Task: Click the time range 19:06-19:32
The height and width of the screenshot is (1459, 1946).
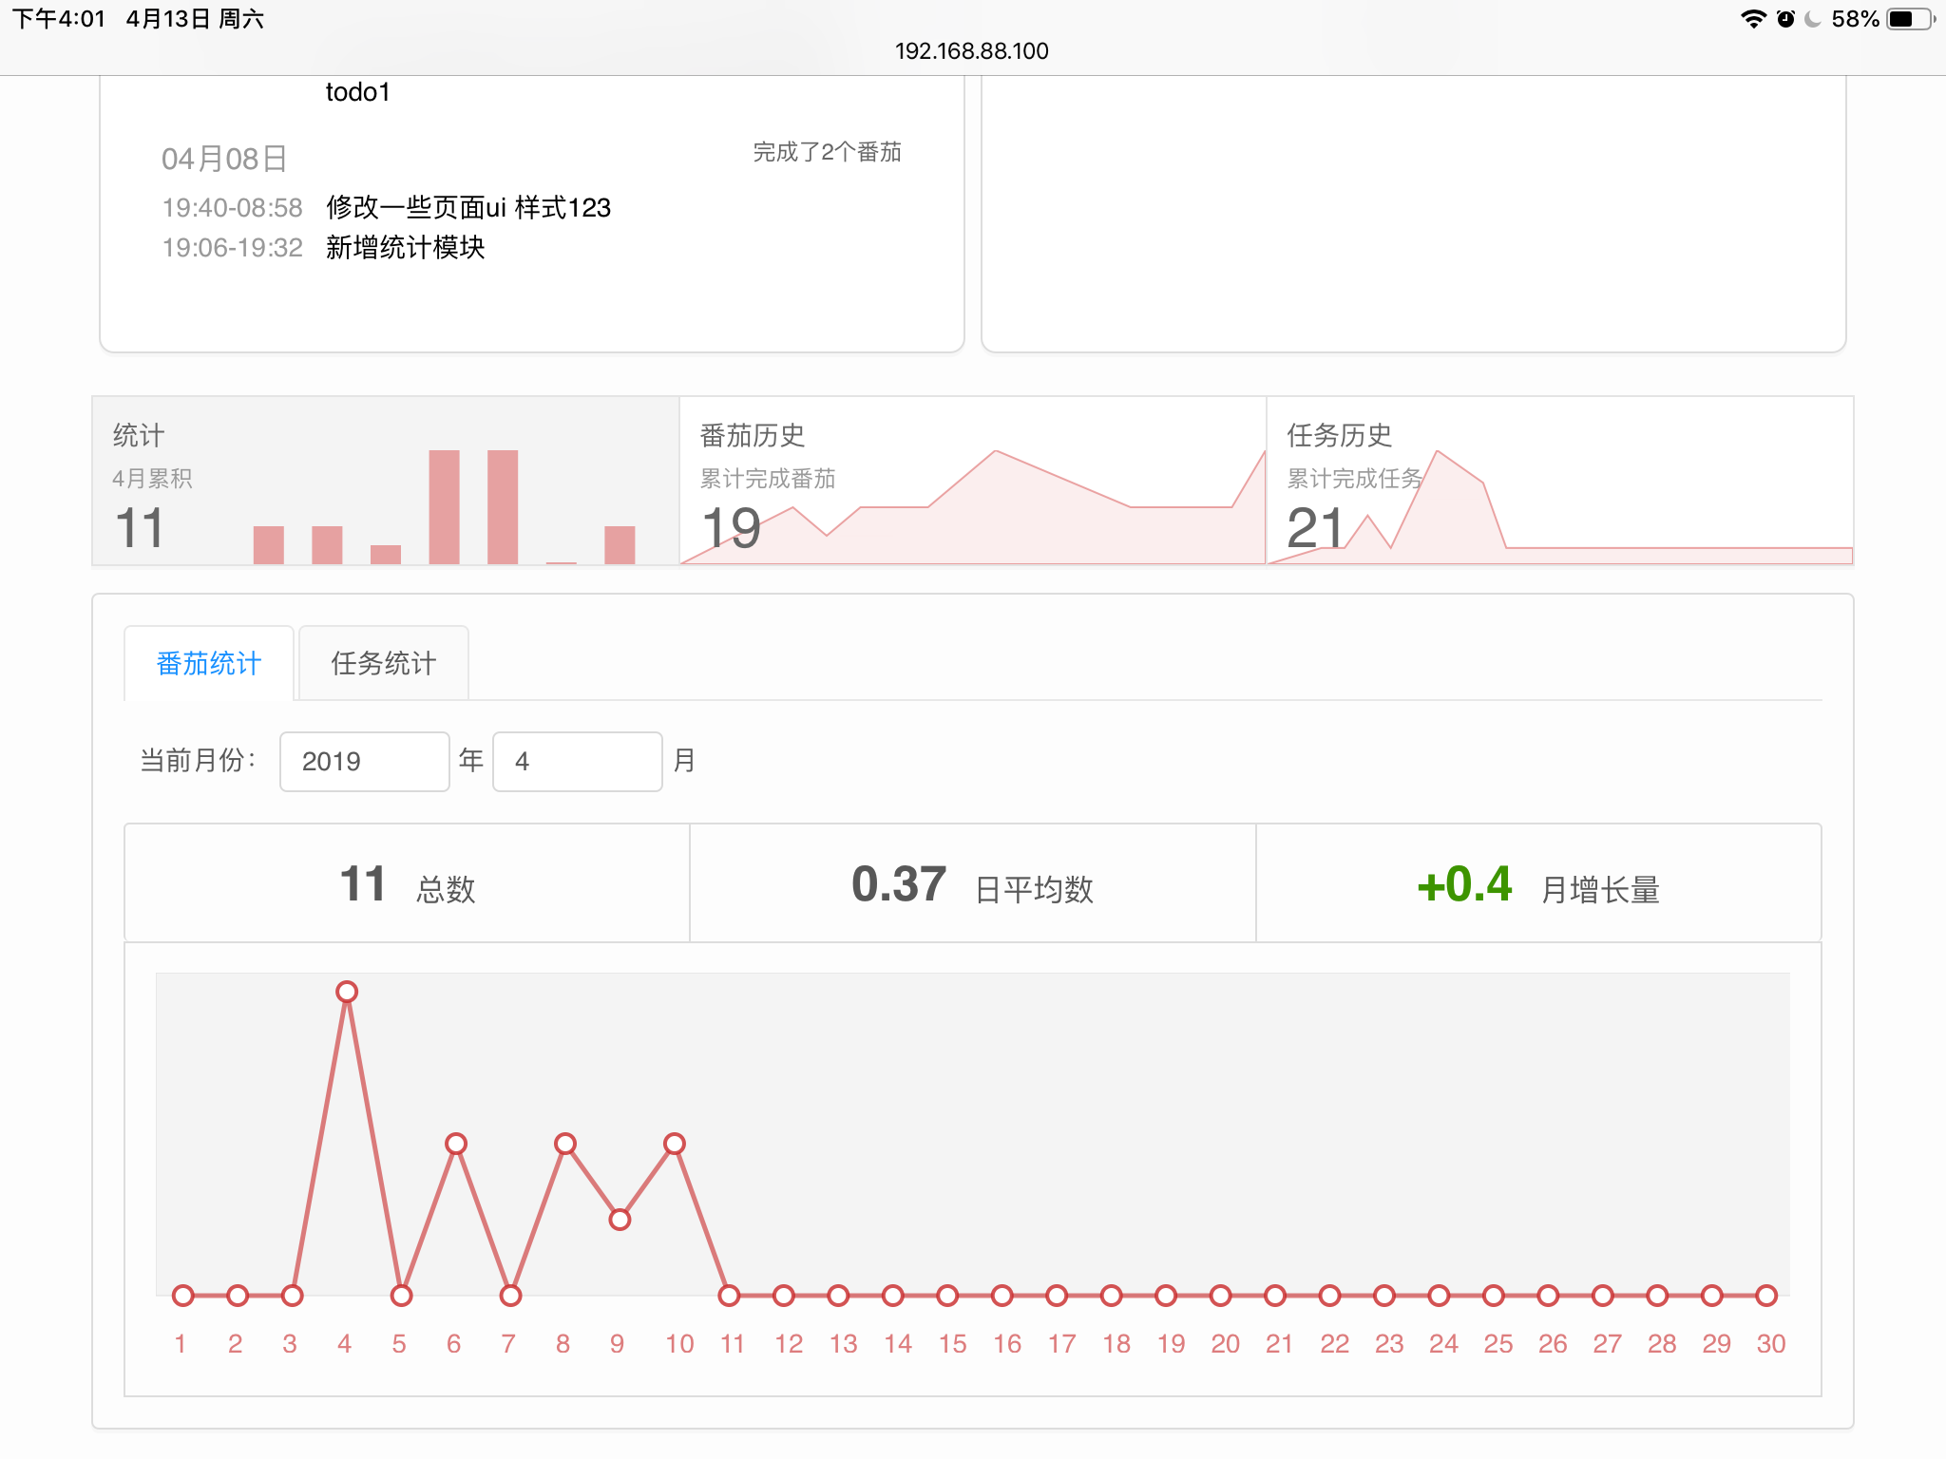Action: (x=233, y=248)
